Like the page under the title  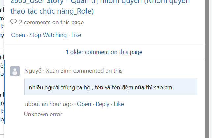pos(76,35)
